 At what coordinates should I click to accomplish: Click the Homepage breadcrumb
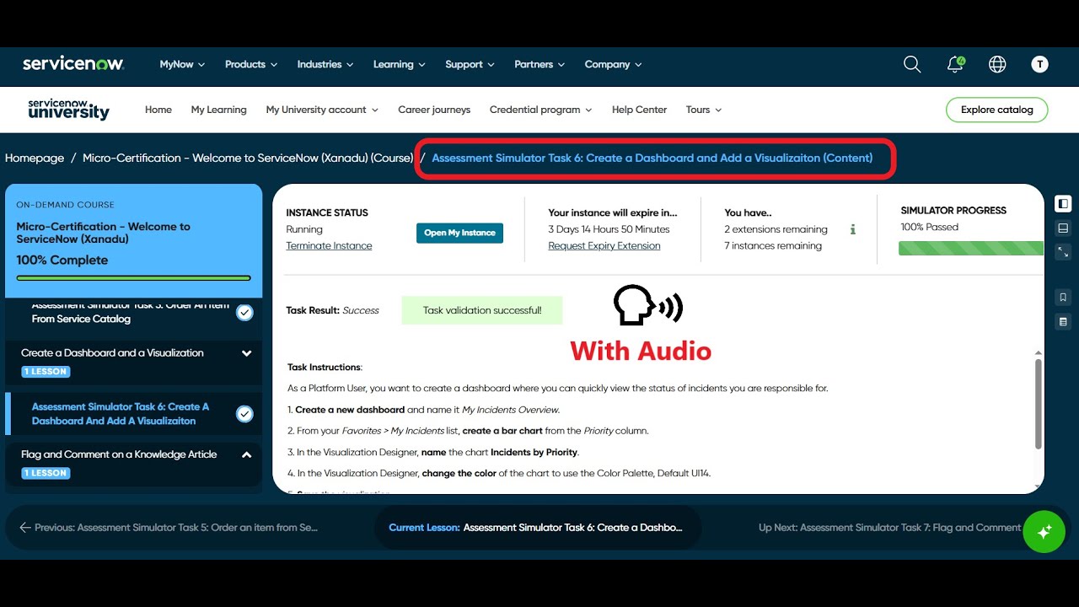pos(35,158)
